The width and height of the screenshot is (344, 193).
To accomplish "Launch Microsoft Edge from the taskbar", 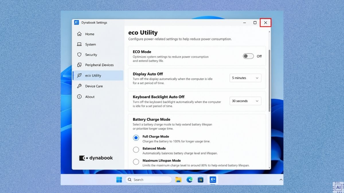I will 189,180.
